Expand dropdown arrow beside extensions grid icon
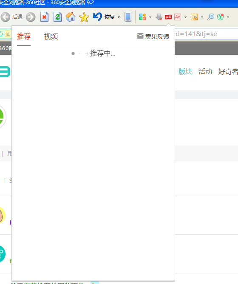This screenshot has width=238, height=284. tap(150, 17)
